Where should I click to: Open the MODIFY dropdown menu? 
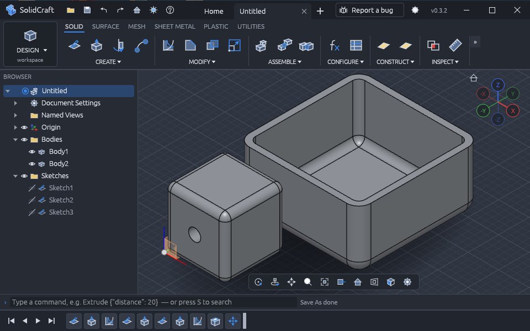point(202,62)
